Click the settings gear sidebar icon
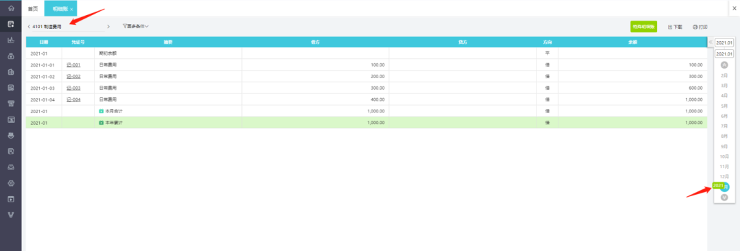 11,183
